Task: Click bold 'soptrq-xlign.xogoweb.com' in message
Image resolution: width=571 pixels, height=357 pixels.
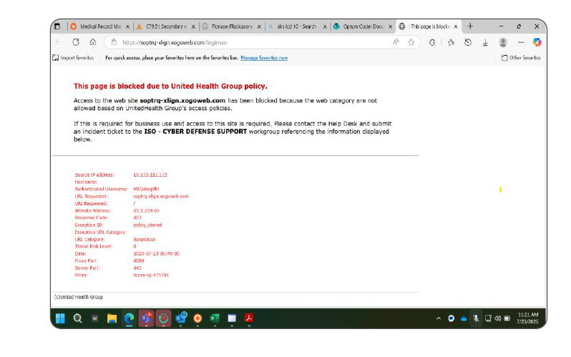Action: [x=182, y=101]
